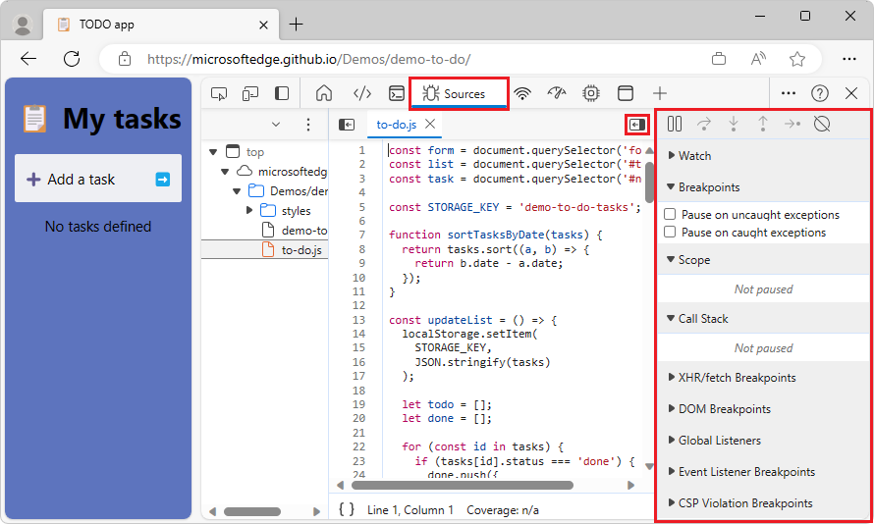Pretty print code with braces button
Screen dimensions: 874x524
(347, 509)
